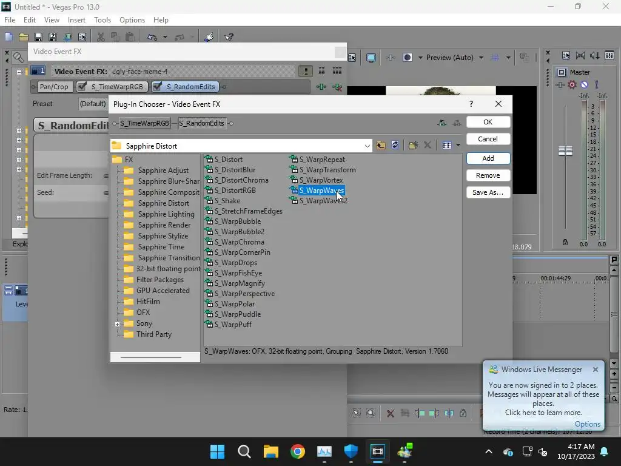Click the Split Screen View icon in preview
This screenshot has width=621, height=466.
click(x=407, y=58)
